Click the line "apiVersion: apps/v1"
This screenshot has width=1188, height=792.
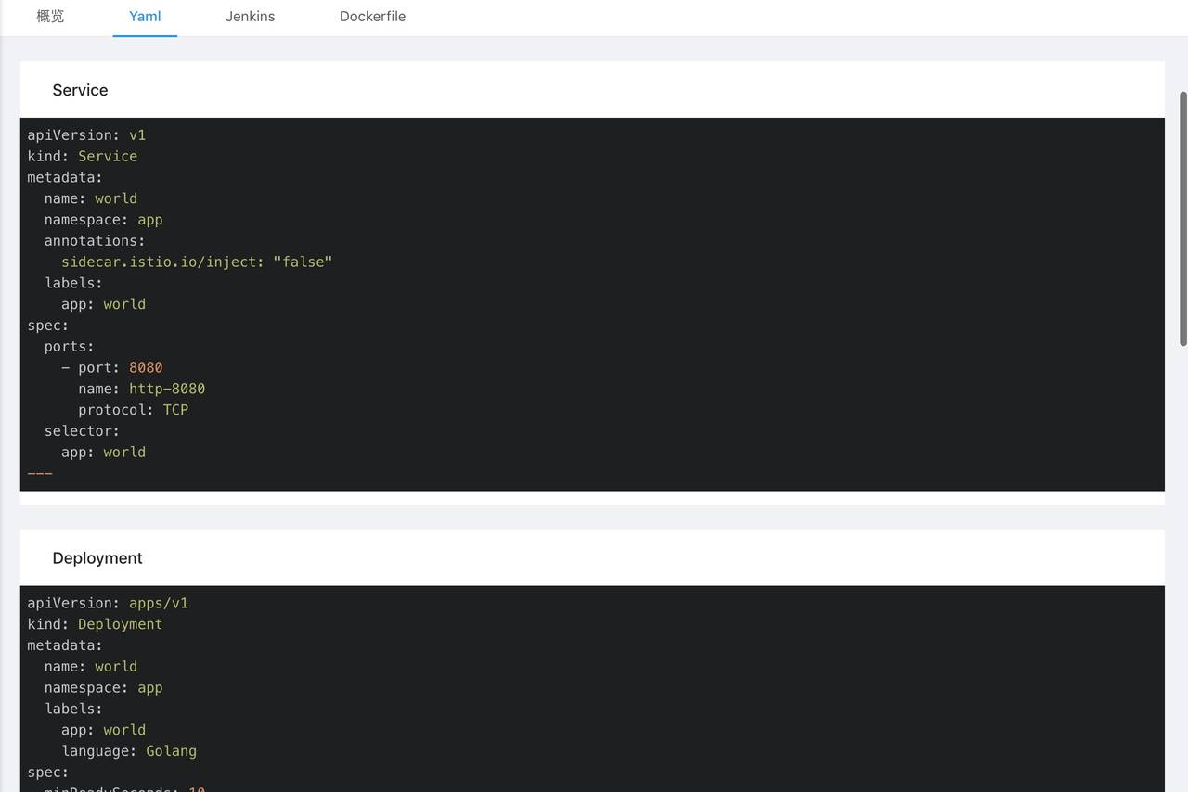[x=108, y=604]
